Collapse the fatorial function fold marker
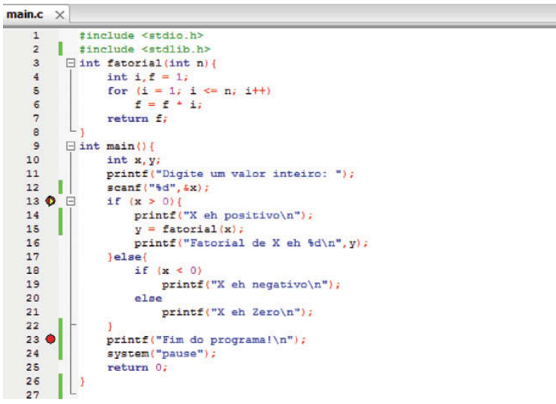556x404 pixels. 70,63
